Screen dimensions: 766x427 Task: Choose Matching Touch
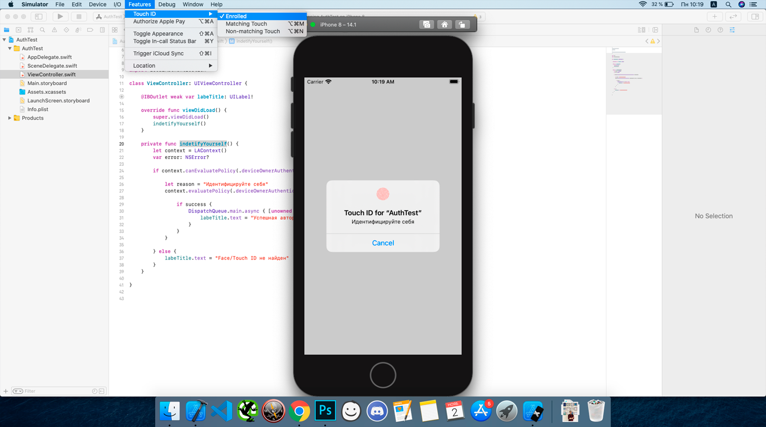coord(262,24)
